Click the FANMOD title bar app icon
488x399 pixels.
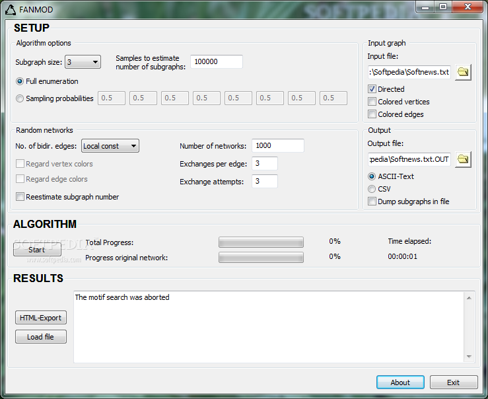11,10
